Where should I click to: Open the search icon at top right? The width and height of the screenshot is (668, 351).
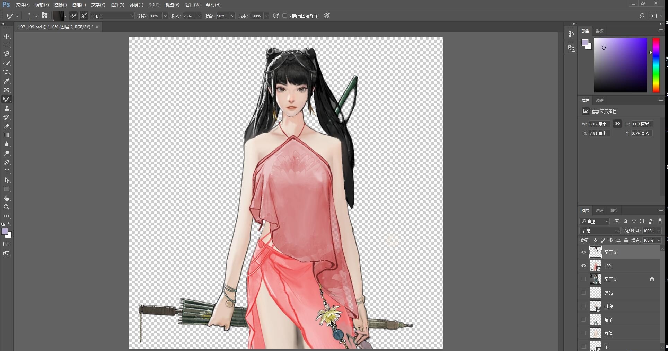click(x=642, y=16)
